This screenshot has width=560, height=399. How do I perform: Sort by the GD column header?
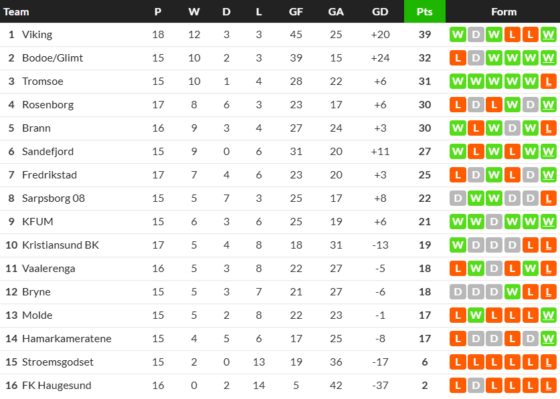pos(380,12)
